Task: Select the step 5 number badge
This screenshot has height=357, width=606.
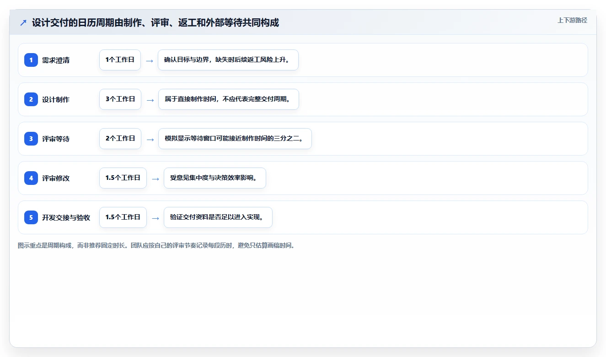Action: [x=31, y=217]
